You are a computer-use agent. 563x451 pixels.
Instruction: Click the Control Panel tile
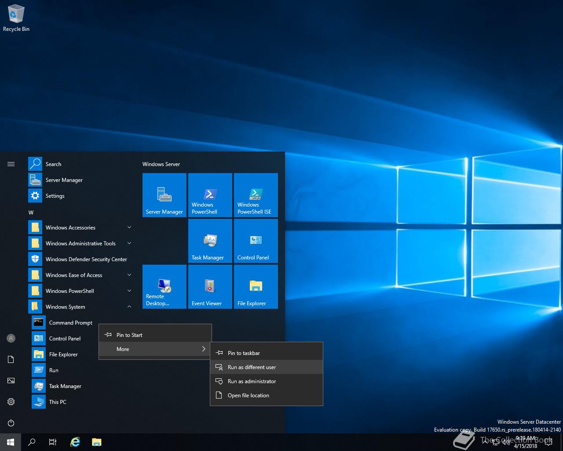tap(256, 241)
